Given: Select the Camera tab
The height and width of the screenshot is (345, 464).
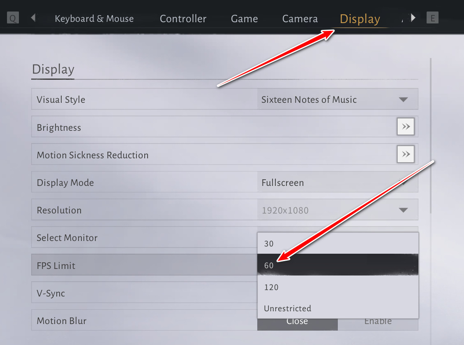Looking at the screenshot, I should (300, 19).
